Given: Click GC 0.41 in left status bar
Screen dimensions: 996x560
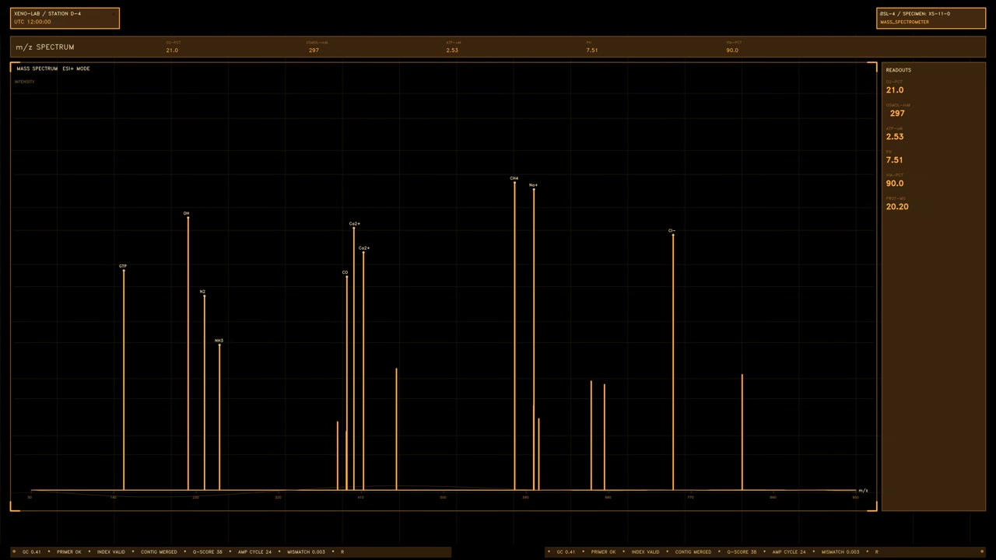Looking at the screenshot, I should coord(32,552).
